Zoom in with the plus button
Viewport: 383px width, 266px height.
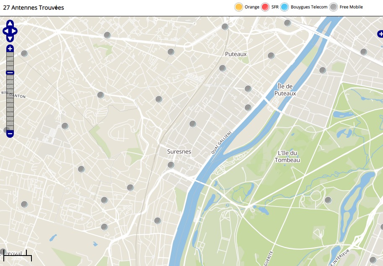pos(10,49)
